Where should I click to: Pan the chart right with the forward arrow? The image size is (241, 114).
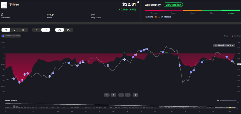coord(113,95)
